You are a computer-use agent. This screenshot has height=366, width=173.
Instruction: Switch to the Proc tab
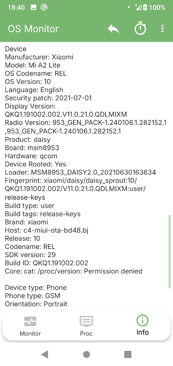[86, 326]
